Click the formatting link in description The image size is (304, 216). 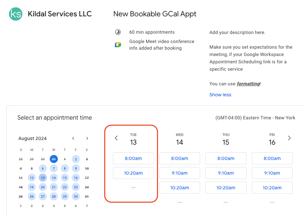(248, 84)
